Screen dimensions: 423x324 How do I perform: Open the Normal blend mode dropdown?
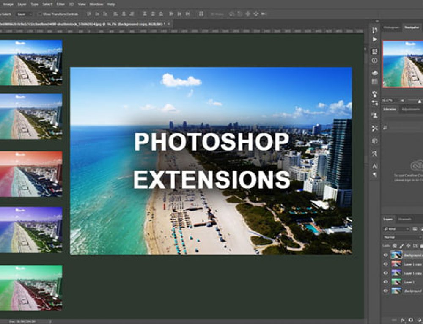coord(403,237)
